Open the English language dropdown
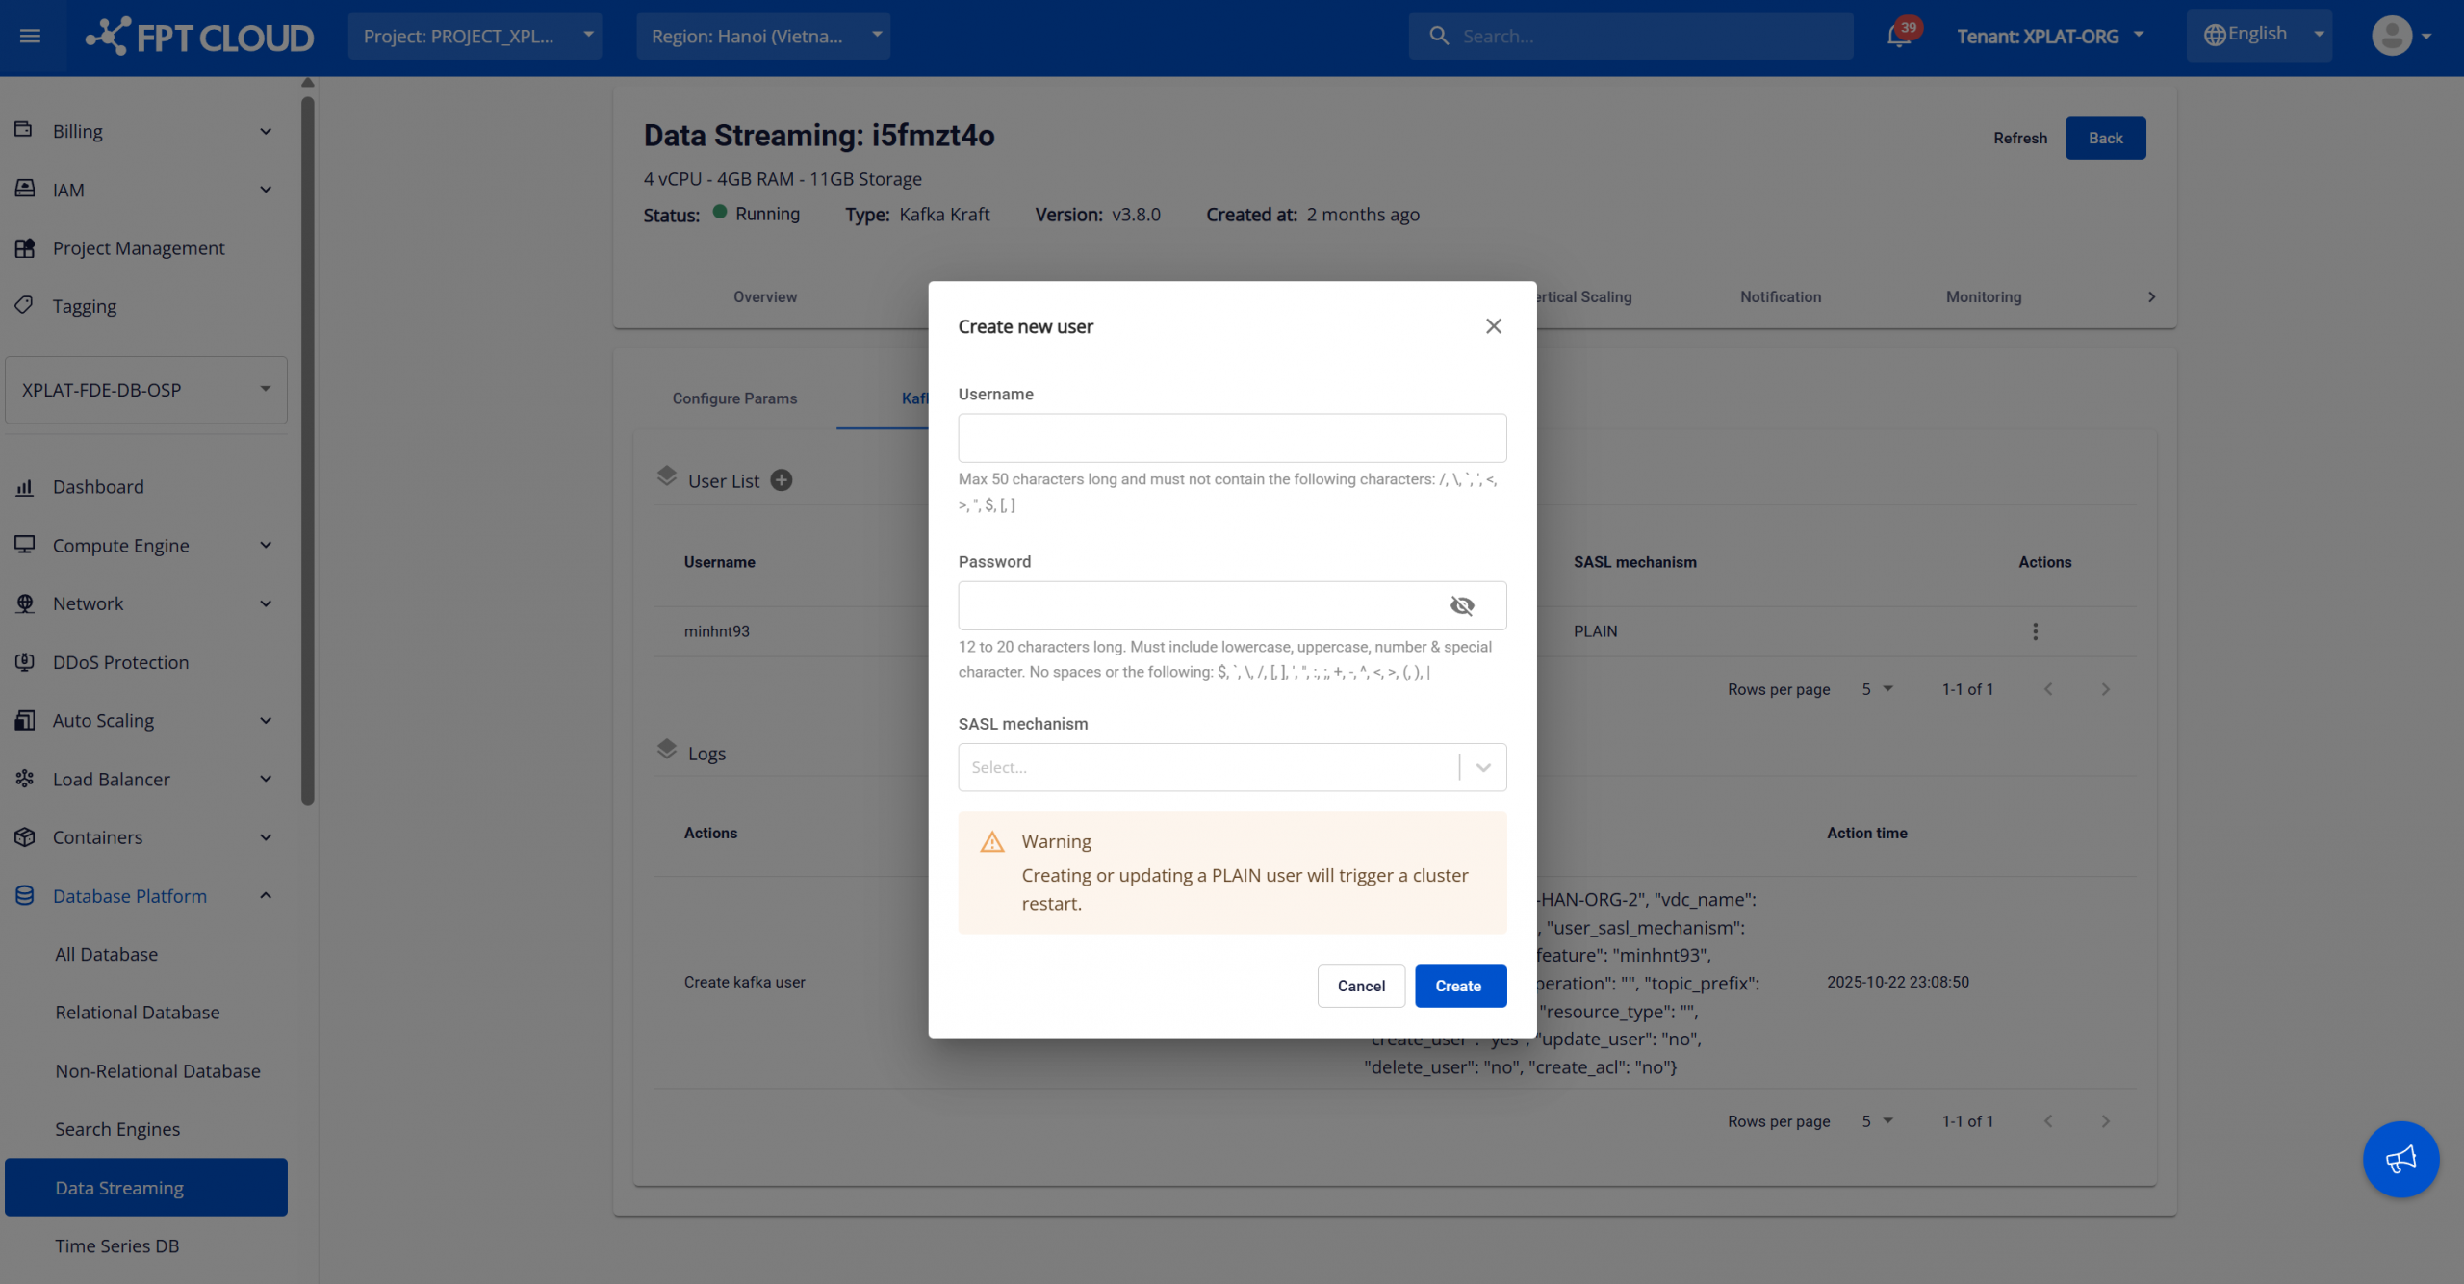 pyautogui.click(x=2258, y=35)
